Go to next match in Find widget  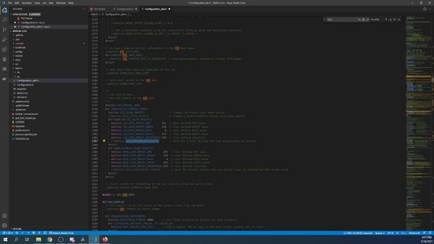[x=391, y=20]
